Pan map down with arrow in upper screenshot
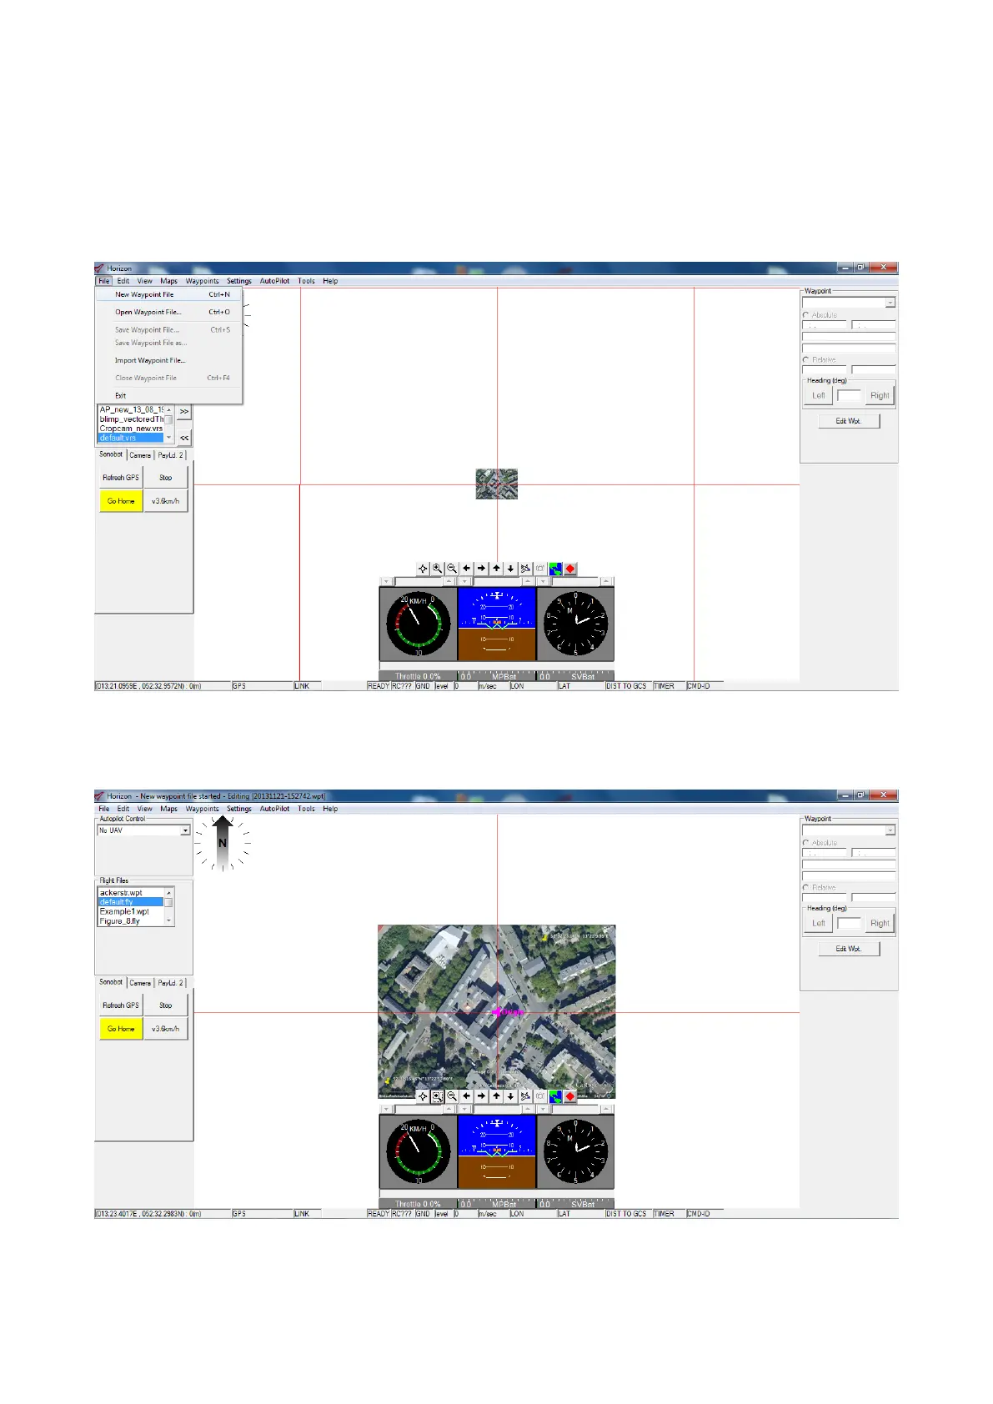The image size is (993, 1404). point(511,569)
